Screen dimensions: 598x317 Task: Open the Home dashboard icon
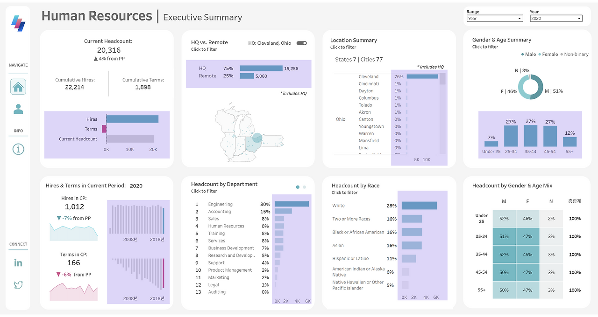point(18,87)
